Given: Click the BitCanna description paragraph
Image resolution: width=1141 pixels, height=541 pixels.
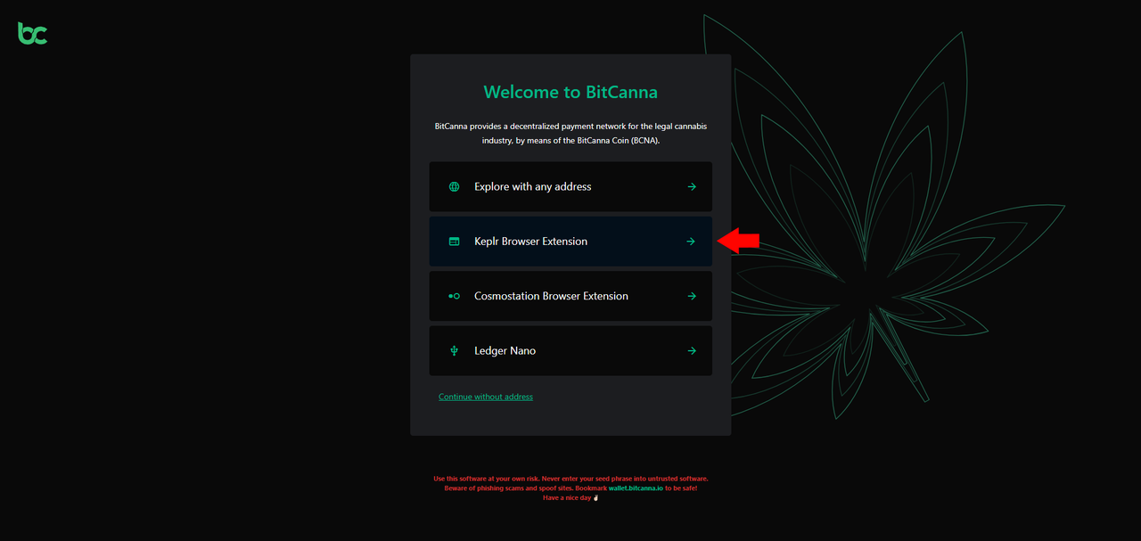Looking at the screenshot, I should click(570, 134).
